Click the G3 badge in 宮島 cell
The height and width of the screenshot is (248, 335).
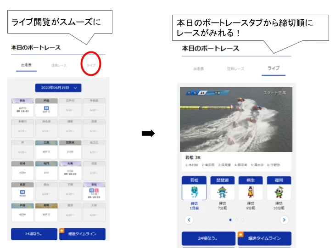22,192
